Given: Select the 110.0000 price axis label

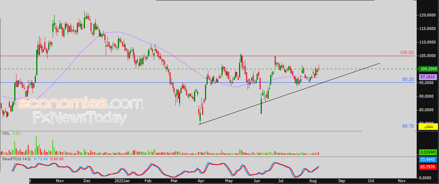Looking at the screenshot, I should click(x=428, y=42).
